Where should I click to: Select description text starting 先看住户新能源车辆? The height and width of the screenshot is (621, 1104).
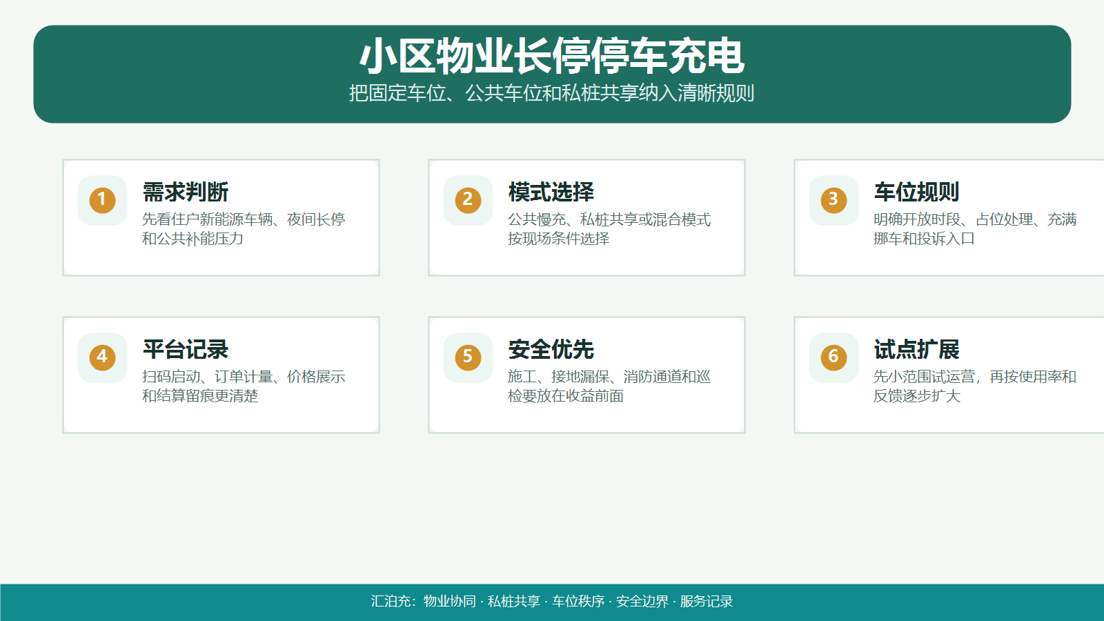(244, 229)
